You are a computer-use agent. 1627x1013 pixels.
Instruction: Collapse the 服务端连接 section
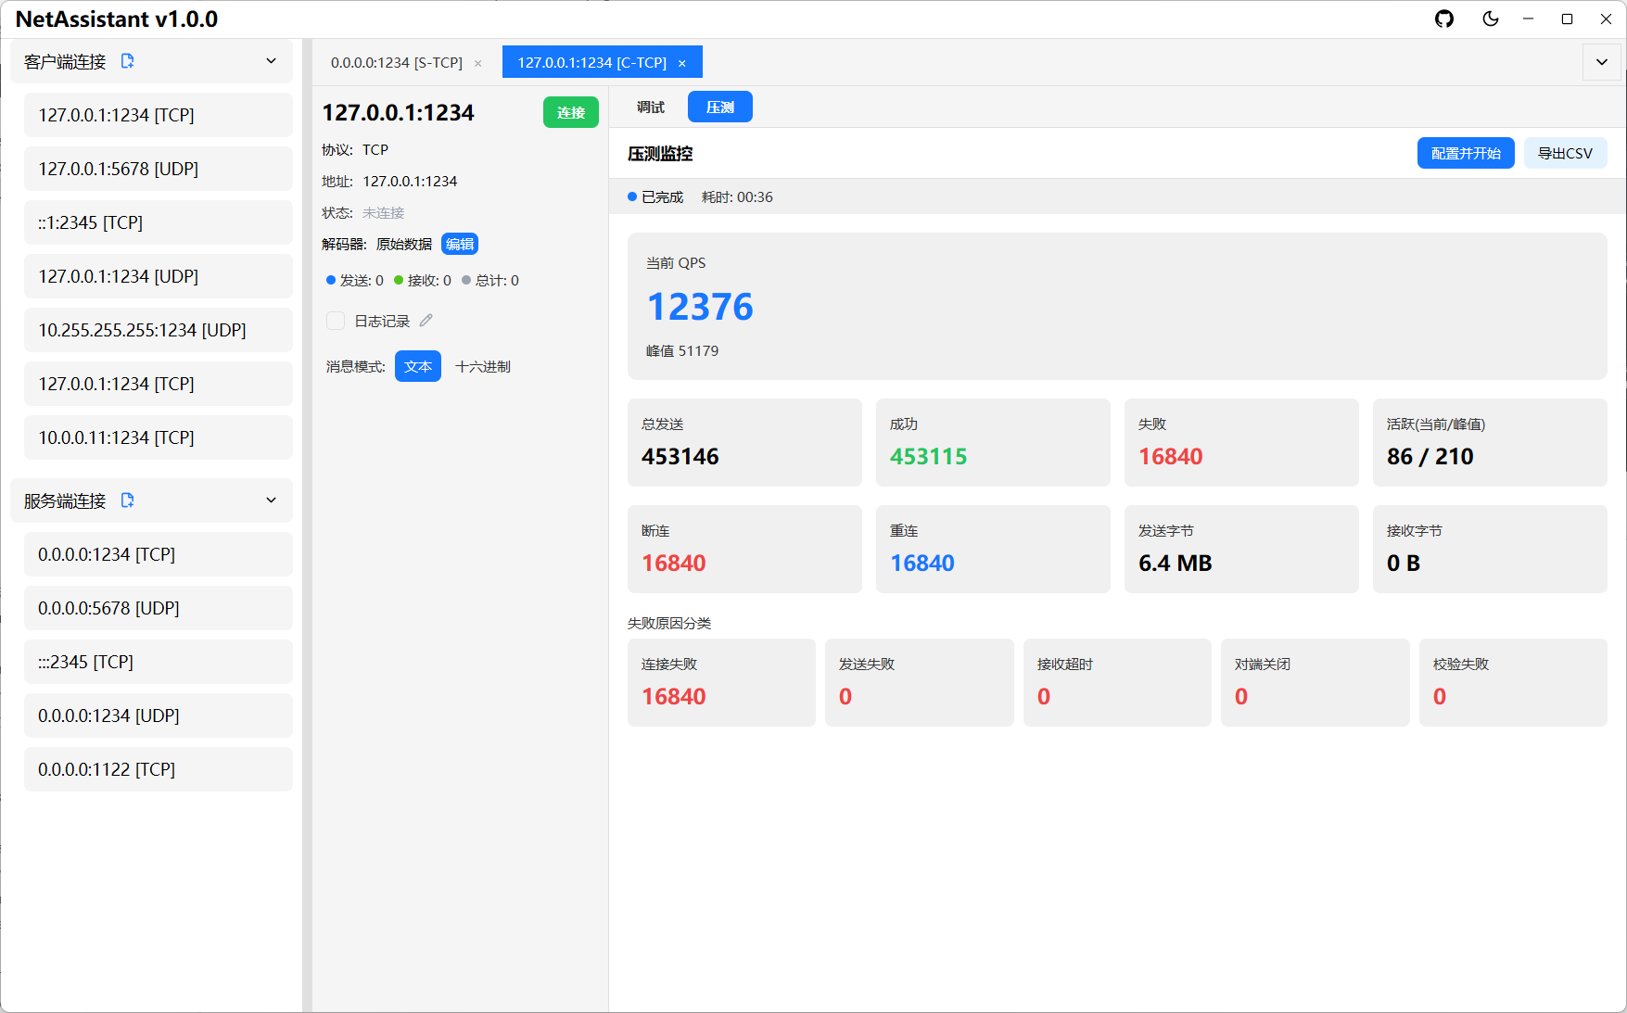pos(272,500)
